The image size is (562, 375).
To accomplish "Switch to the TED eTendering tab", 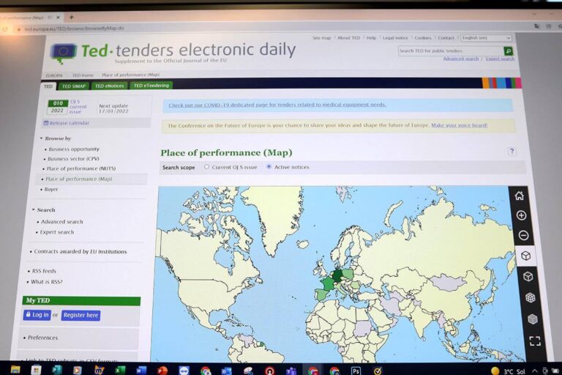I will pos(151,86).
